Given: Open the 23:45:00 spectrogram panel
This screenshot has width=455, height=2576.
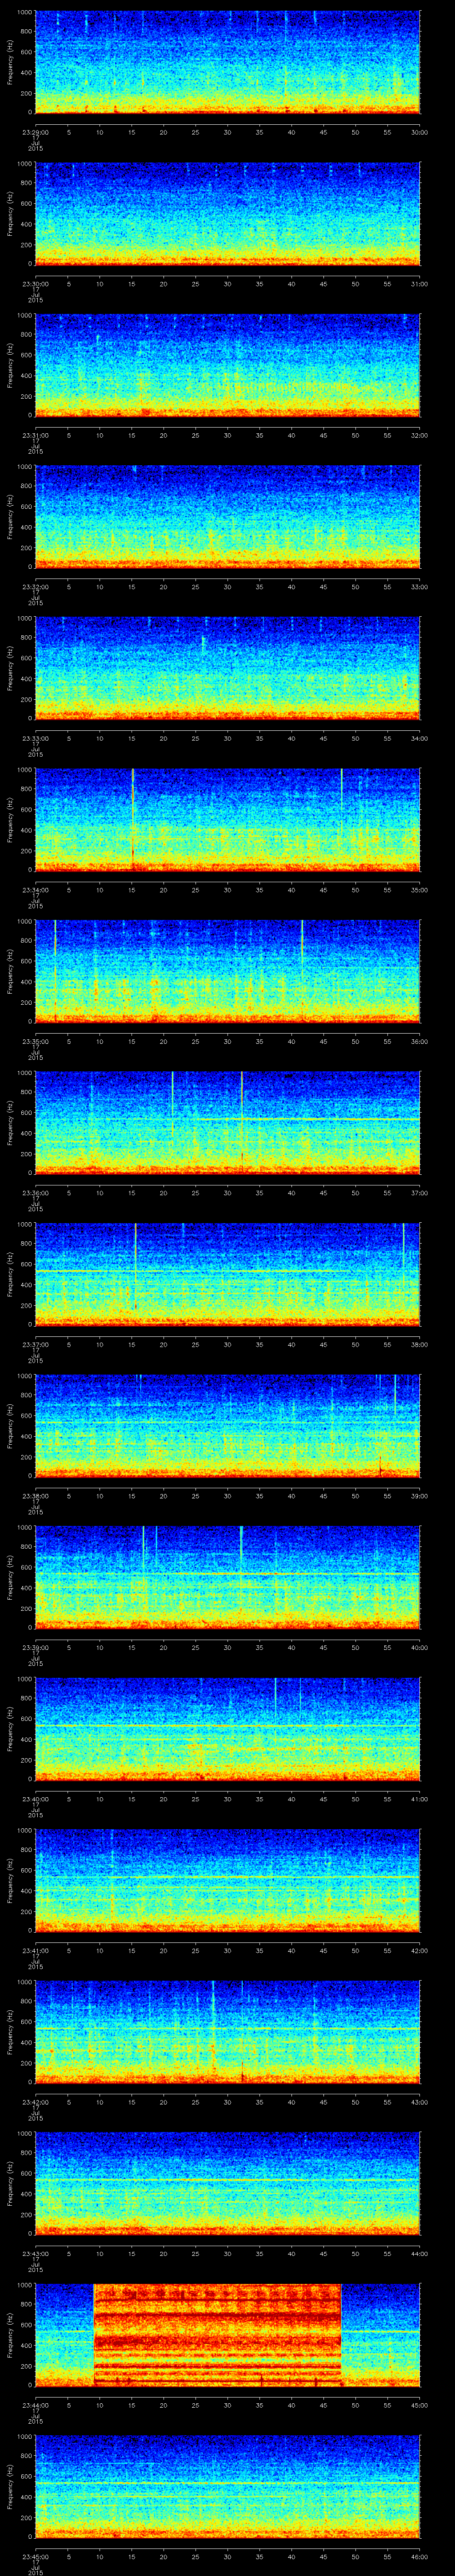Looking at the screenshot, I should coord(227,2488).
